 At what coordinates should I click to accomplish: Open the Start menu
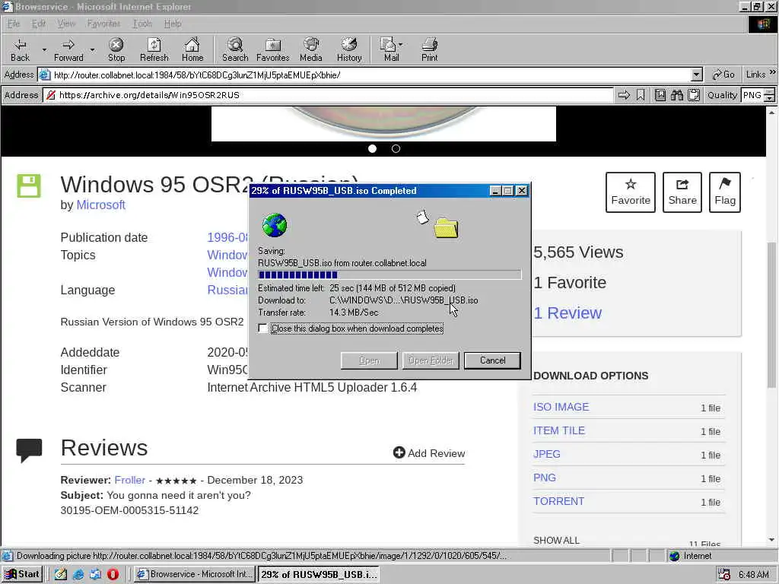(x=23, y=574)
